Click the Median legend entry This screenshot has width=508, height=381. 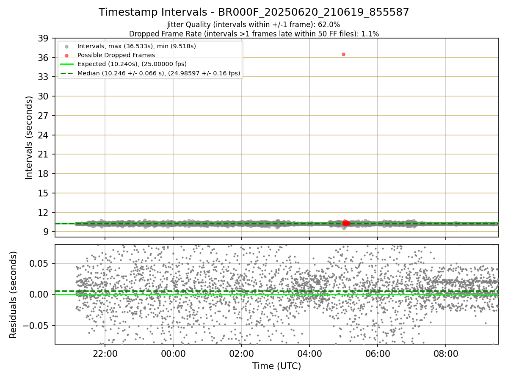159,74
